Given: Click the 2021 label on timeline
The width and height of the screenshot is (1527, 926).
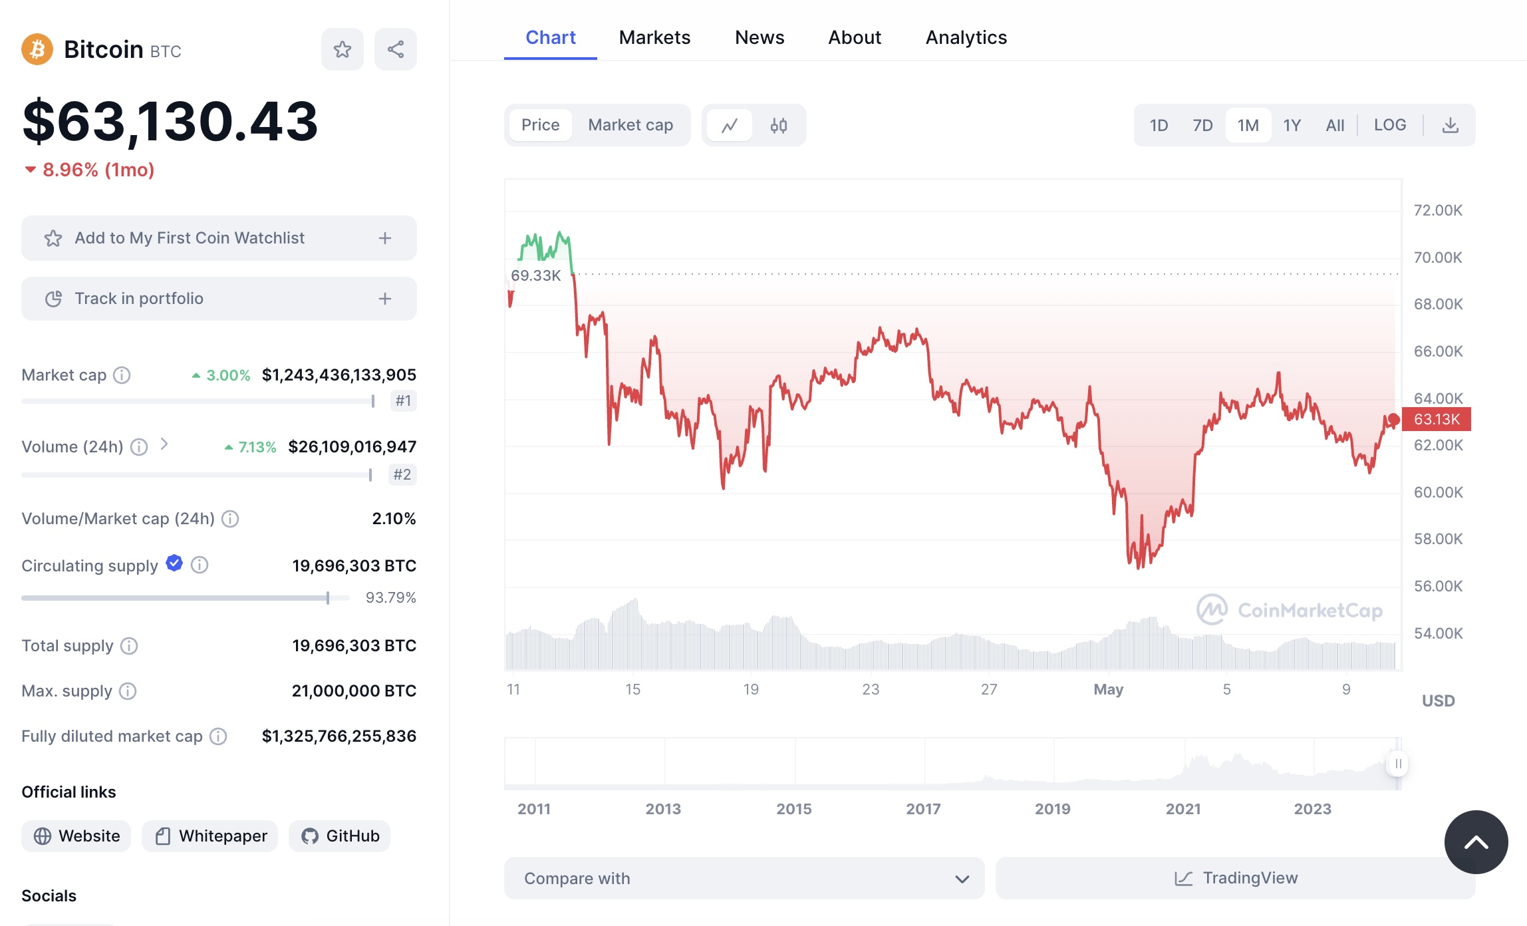Looking at the screenshot, I should pos(1183,809).
